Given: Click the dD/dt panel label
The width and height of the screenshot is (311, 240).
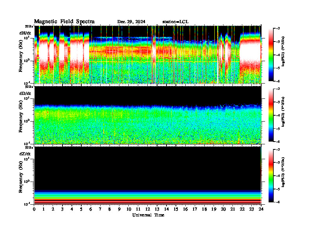Looking at the screenshot, I should [25, 93].
